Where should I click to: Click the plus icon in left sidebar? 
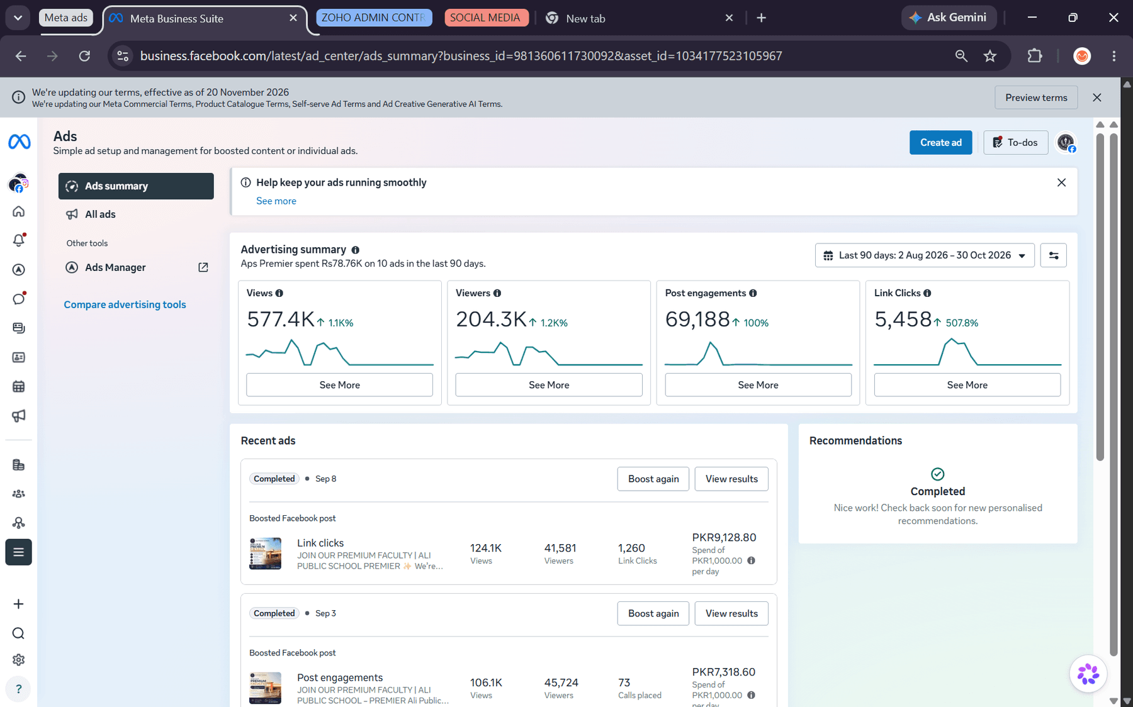click(19, 604)
